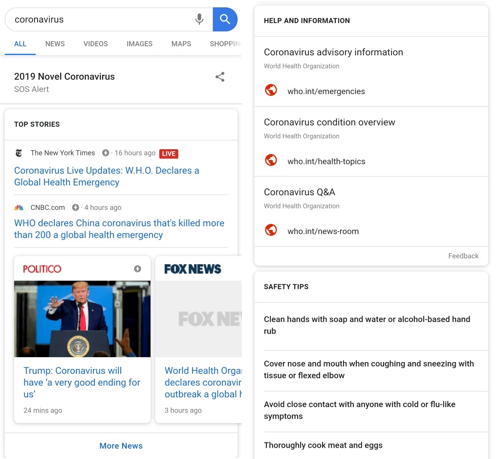Click the More News link
Image resolution: width=499 pixels, height=459 pixels.
[x=121, y=446]
